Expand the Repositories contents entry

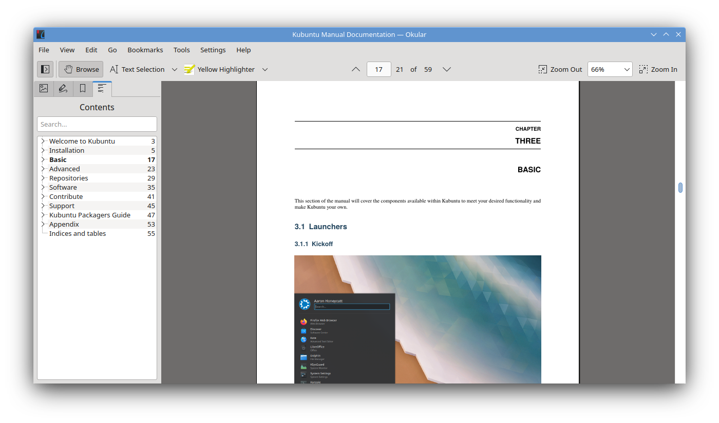(43, 178)
